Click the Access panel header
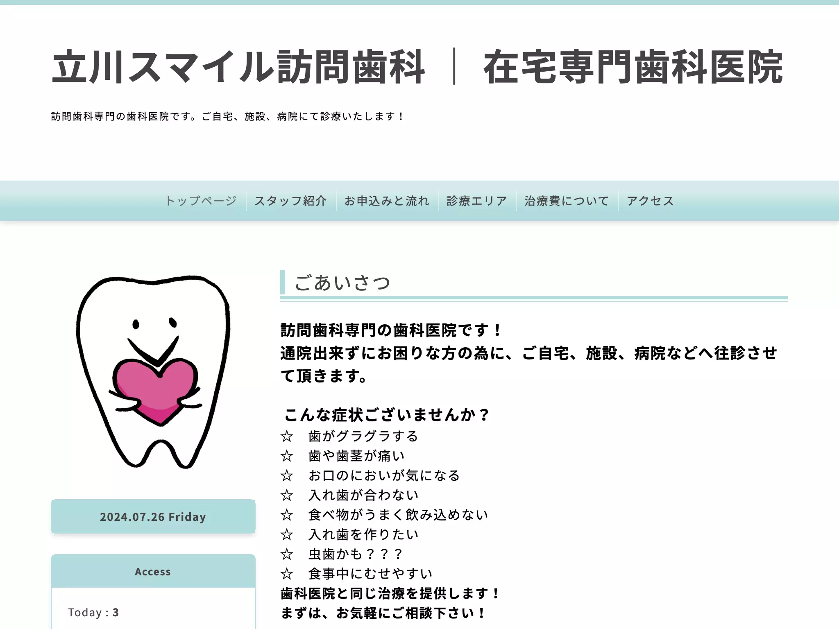Screen dimensions: 839x629 click(153, 571)
